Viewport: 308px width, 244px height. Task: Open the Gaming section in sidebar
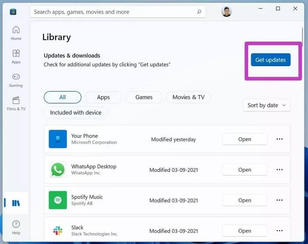click(x=16, y=80)
